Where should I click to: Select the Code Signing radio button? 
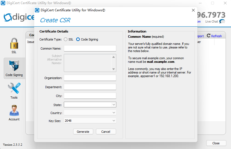click(78, 39)
